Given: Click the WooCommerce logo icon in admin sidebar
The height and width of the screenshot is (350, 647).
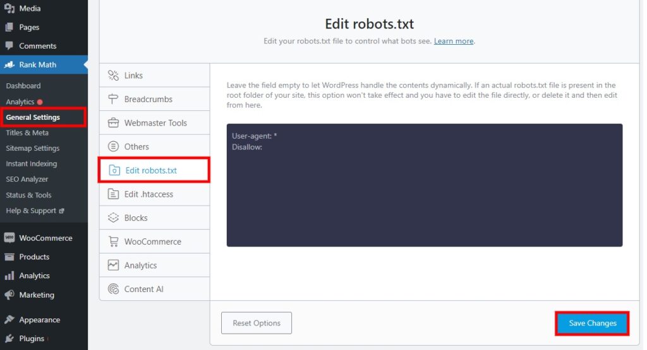Looking at the screenshot, I should pos(9,238).
